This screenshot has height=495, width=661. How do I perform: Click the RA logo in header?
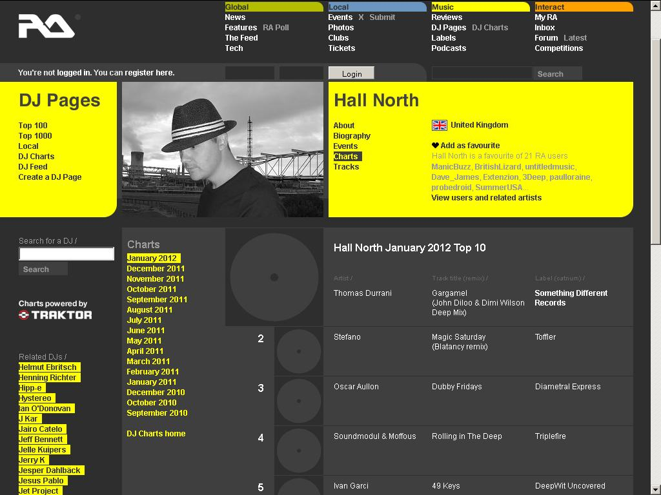point(46,26)
